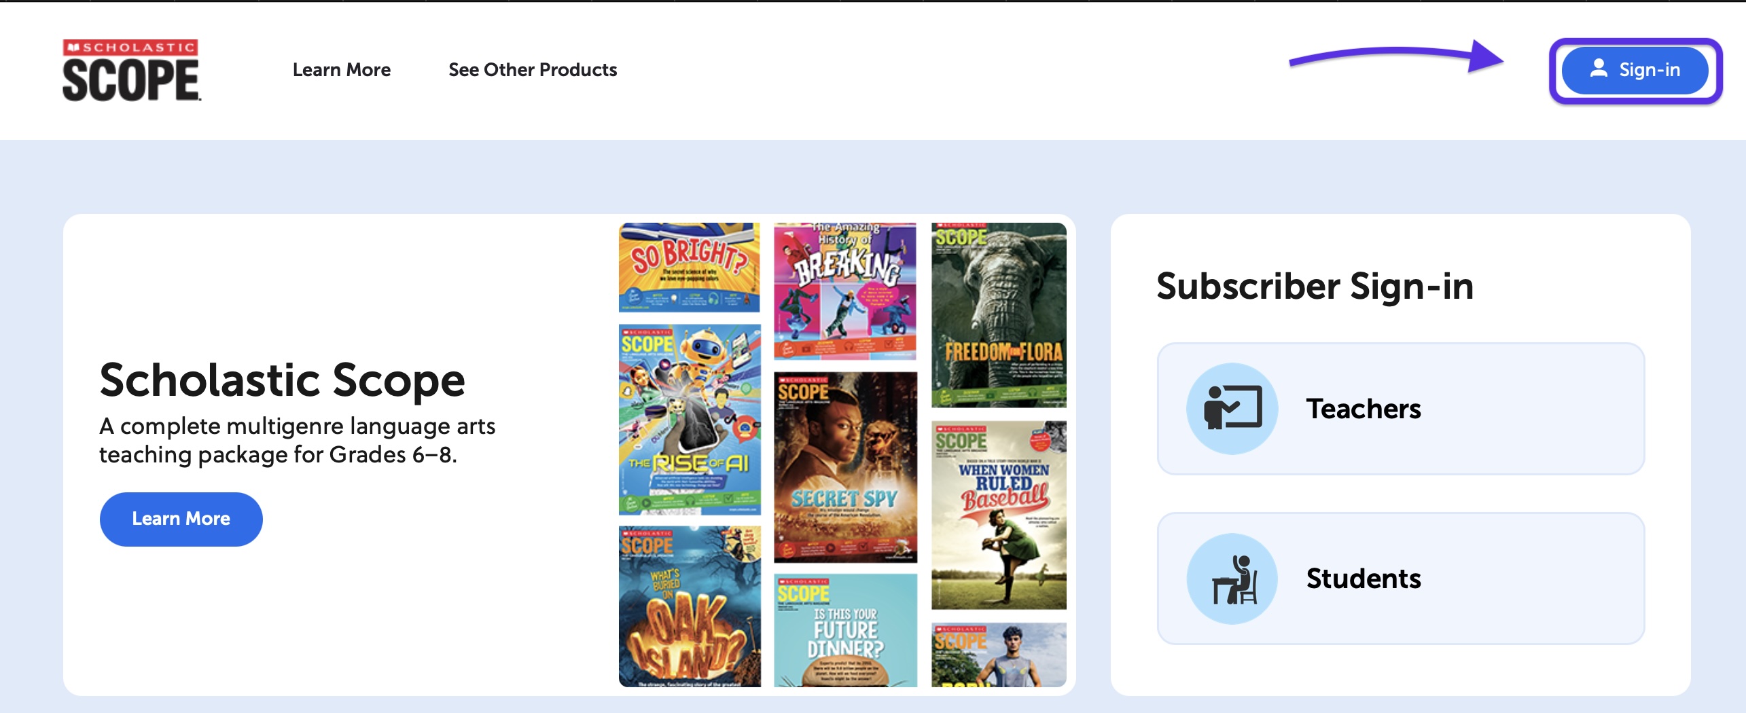This screenshot has width=1746, height=713.
Task: Open the So Bright magazine cover
Action: coord(689,268)
